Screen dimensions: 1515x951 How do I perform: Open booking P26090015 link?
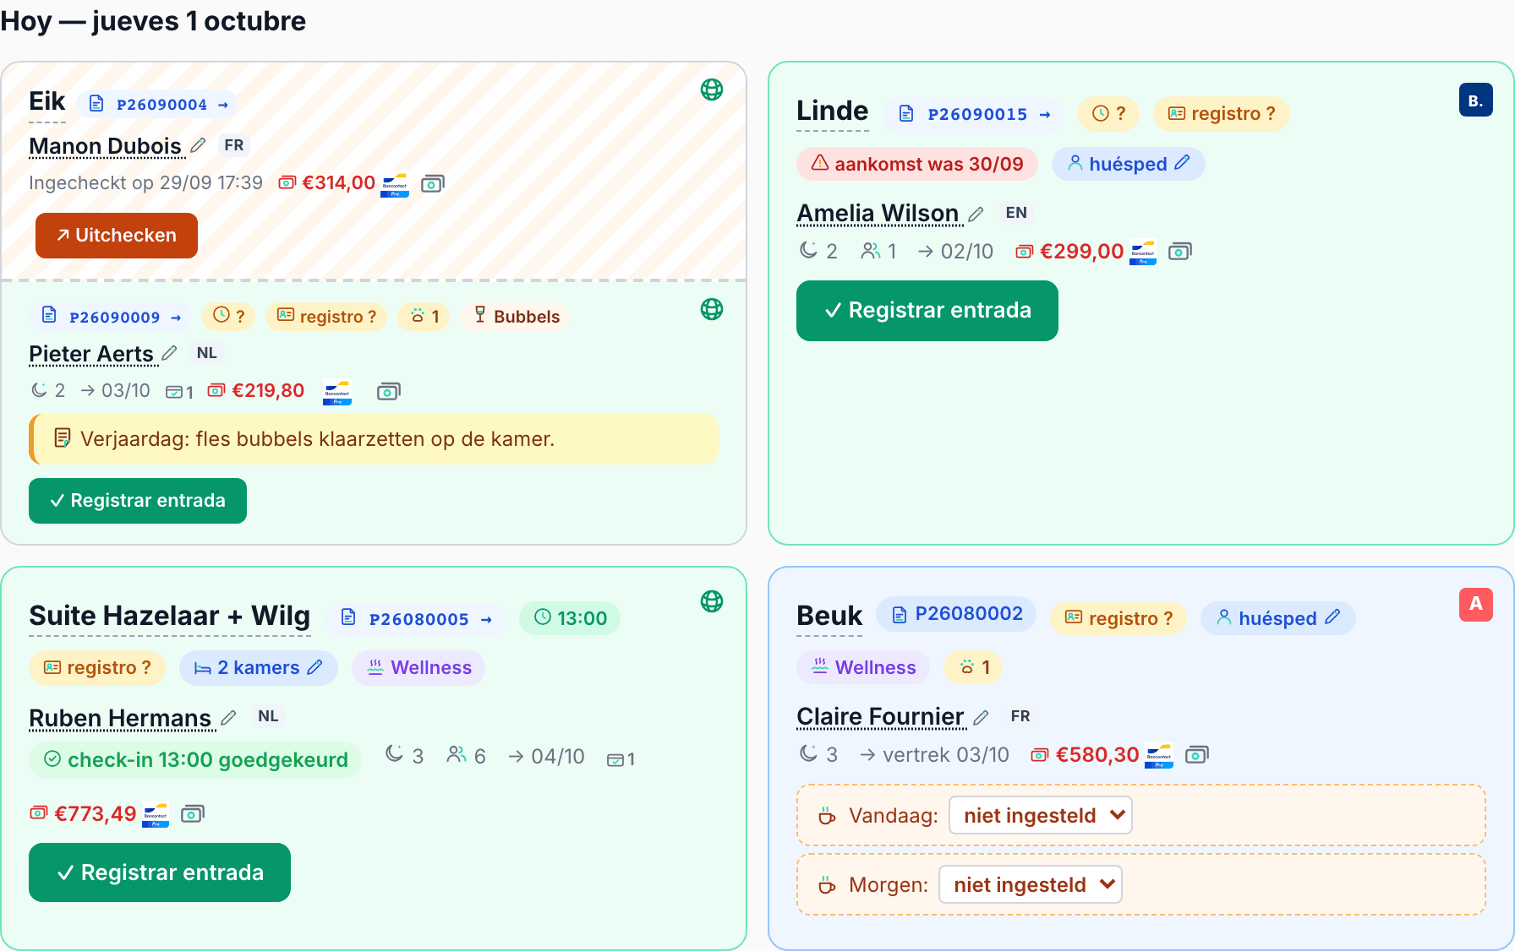(976, 114)
